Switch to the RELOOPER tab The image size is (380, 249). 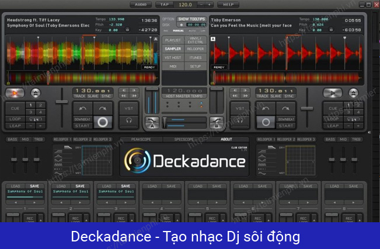[196, 49]
